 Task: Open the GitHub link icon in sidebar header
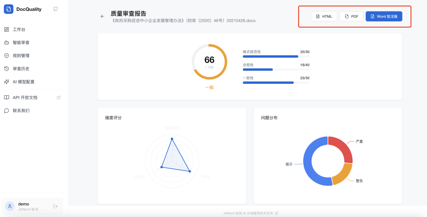point(56,9)
